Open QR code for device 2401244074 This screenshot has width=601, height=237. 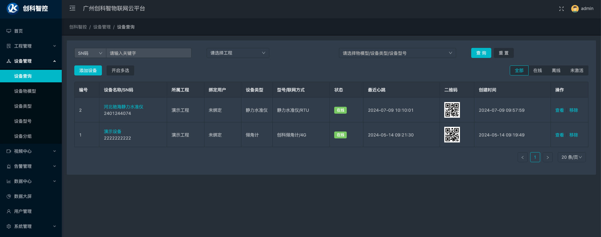click(x=452, y=110)
